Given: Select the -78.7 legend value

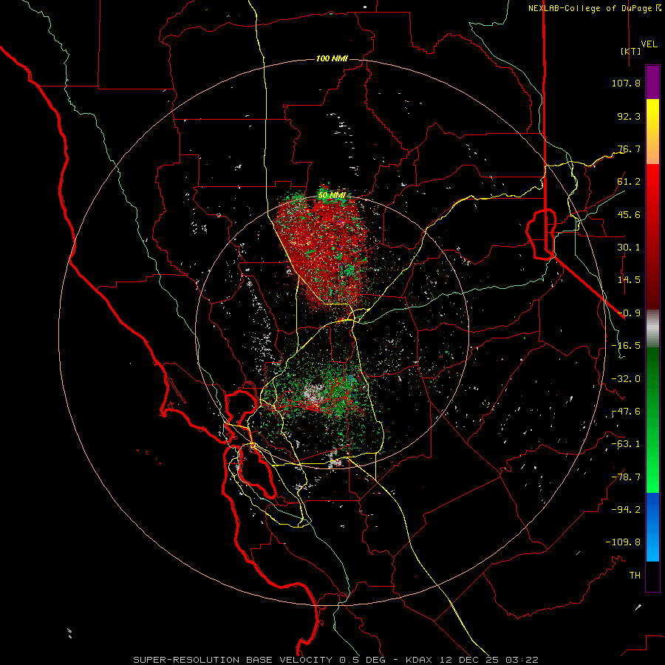Looking at the screenshot, I should pos(626,477).
